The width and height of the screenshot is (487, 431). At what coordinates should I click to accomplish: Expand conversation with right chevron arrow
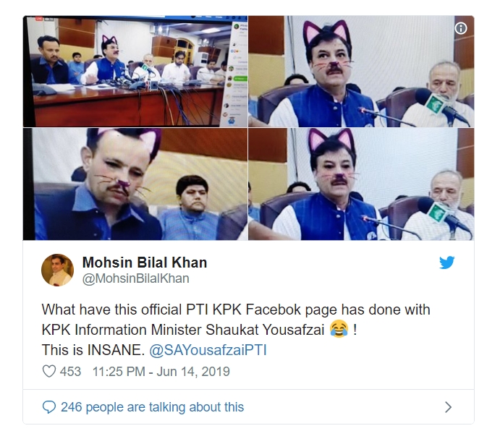[448, 407]
